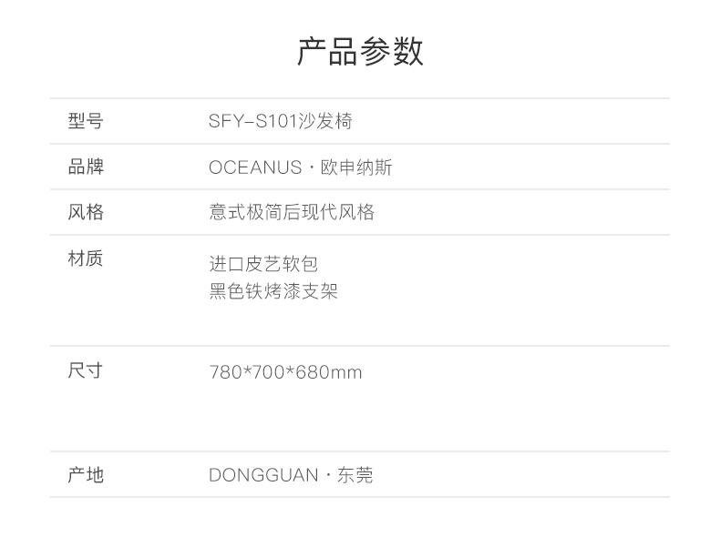Click the 780*700*680mm dimension value

click(x=285, y=372)
